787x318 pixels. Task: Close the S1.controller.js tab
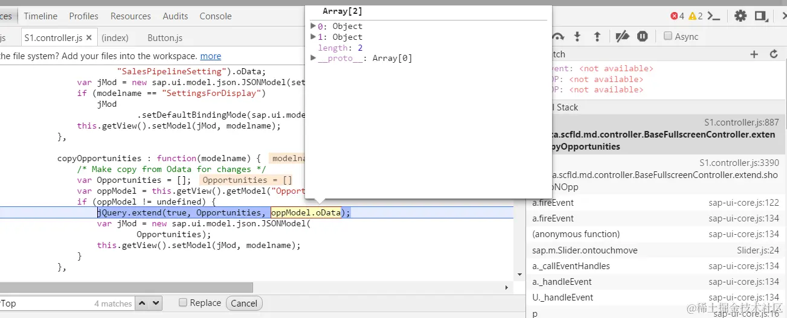click(x=89, y=37)
